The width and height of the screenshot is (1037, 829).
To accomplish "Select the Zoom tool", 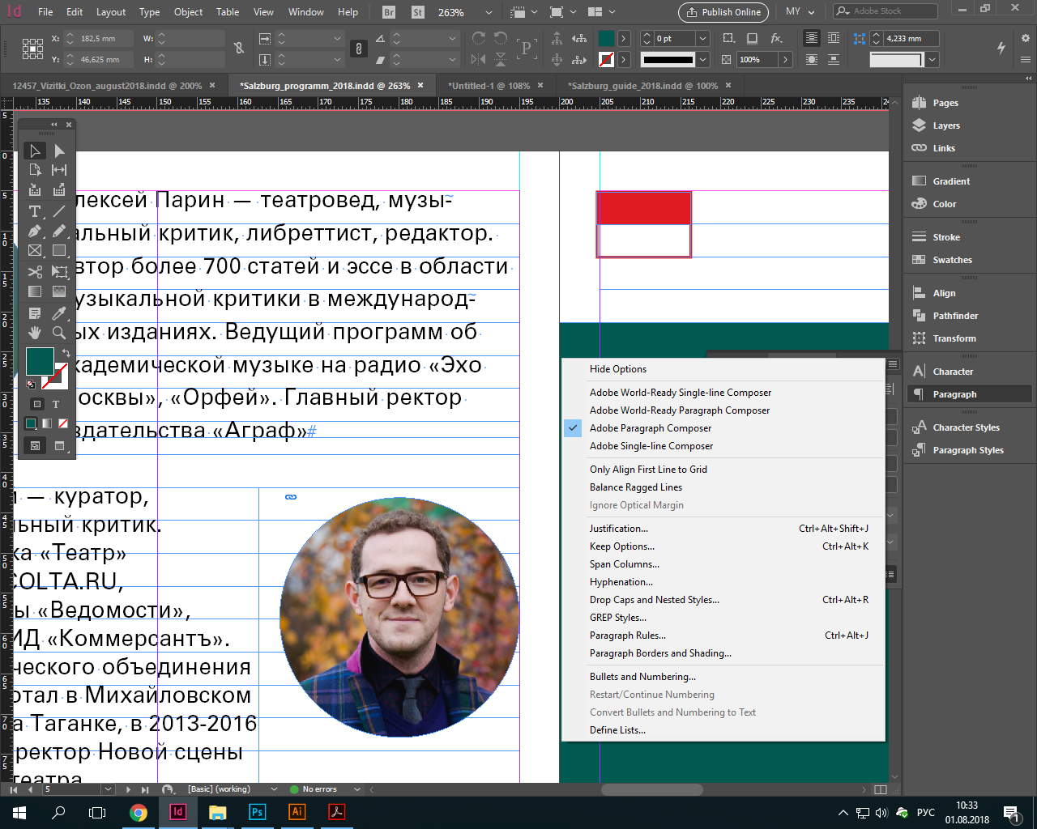I will (x=58, y=333).
